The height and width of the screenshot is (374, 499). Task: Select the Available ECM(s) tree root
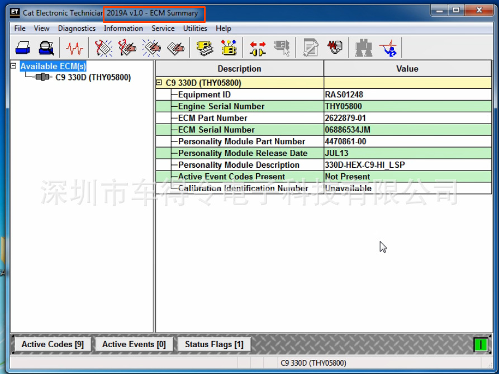point(53,66)
